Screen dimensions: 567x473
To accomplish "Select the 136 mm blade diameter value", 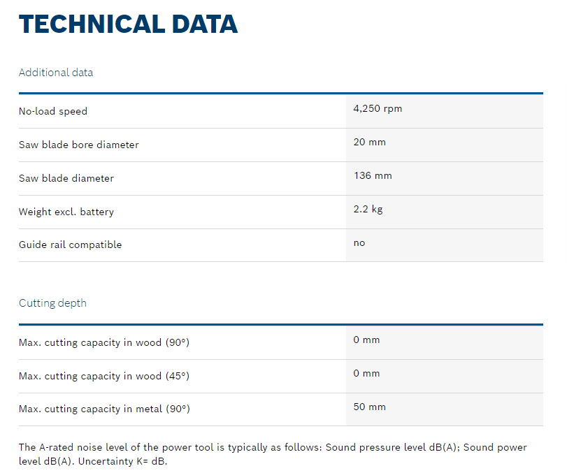I will tap(373, 176).
